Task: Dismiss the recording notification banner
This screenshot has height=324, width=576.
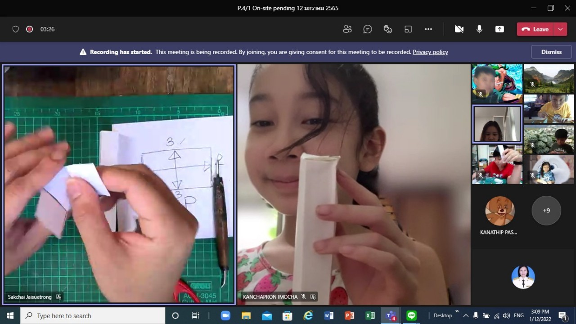Action: click(551, 52)
